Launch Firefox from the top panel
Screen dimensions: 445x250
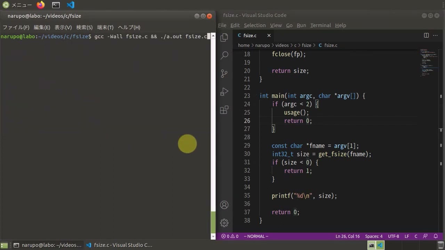click(x=41, y=5)
